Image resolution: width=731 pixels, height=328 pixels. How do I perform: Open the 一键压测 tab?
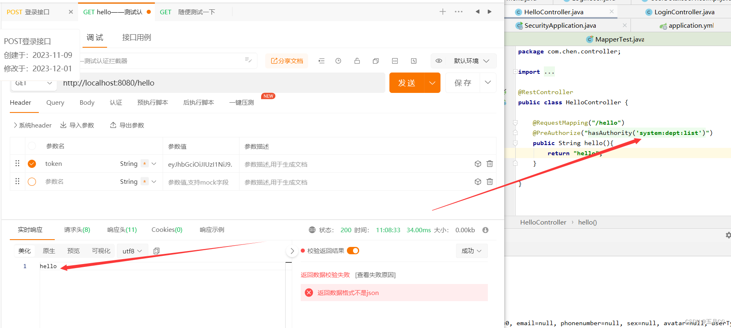241,103
